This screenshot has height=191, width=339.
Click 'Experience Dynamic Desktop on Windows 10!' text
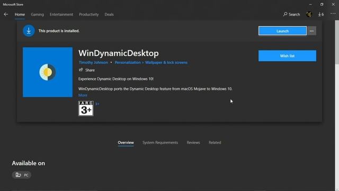pyautogui.click(x=116, y=79)
